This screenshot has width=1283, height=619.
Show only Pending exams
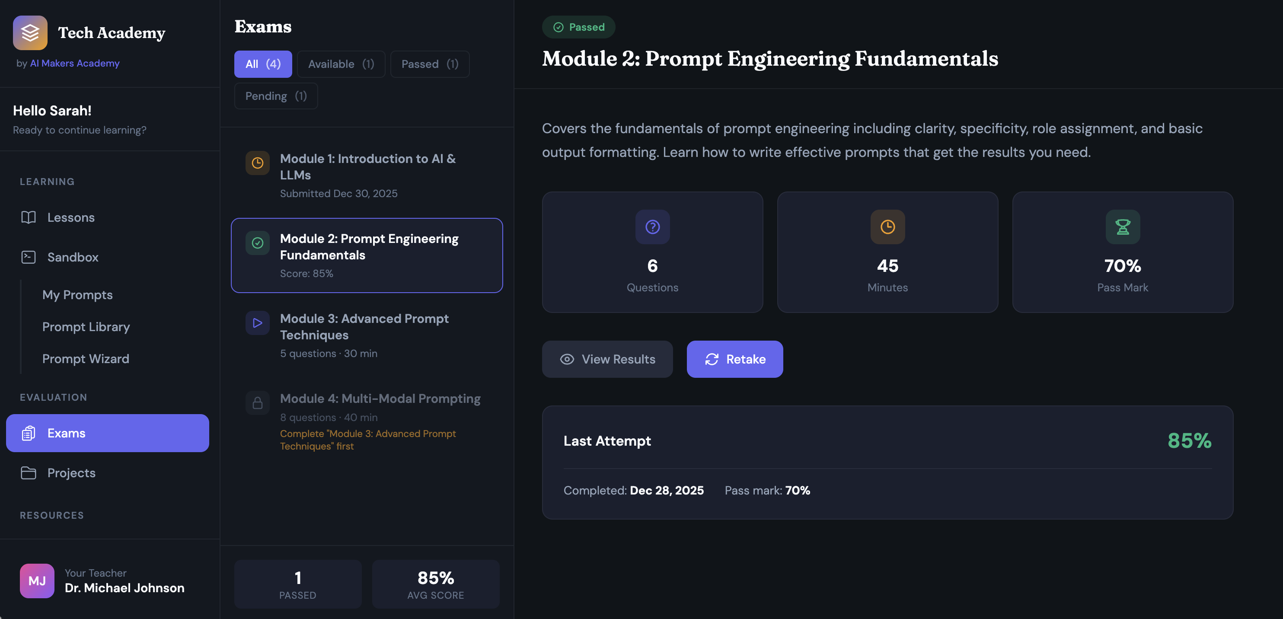click(276, 96)
